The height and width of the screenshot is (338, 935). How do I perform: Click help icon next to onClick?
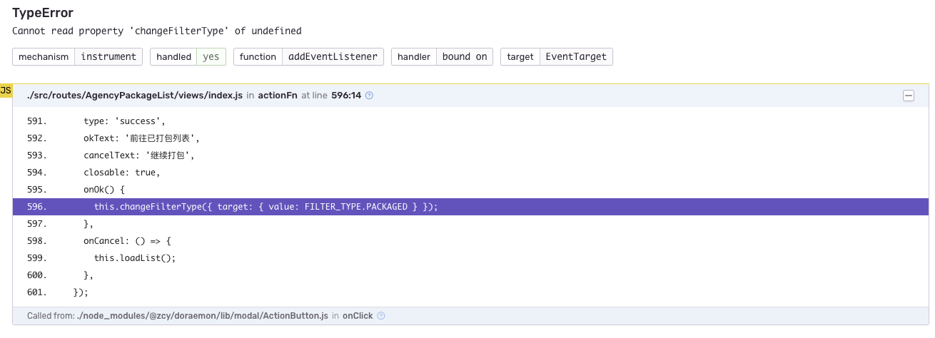point(380,316)
